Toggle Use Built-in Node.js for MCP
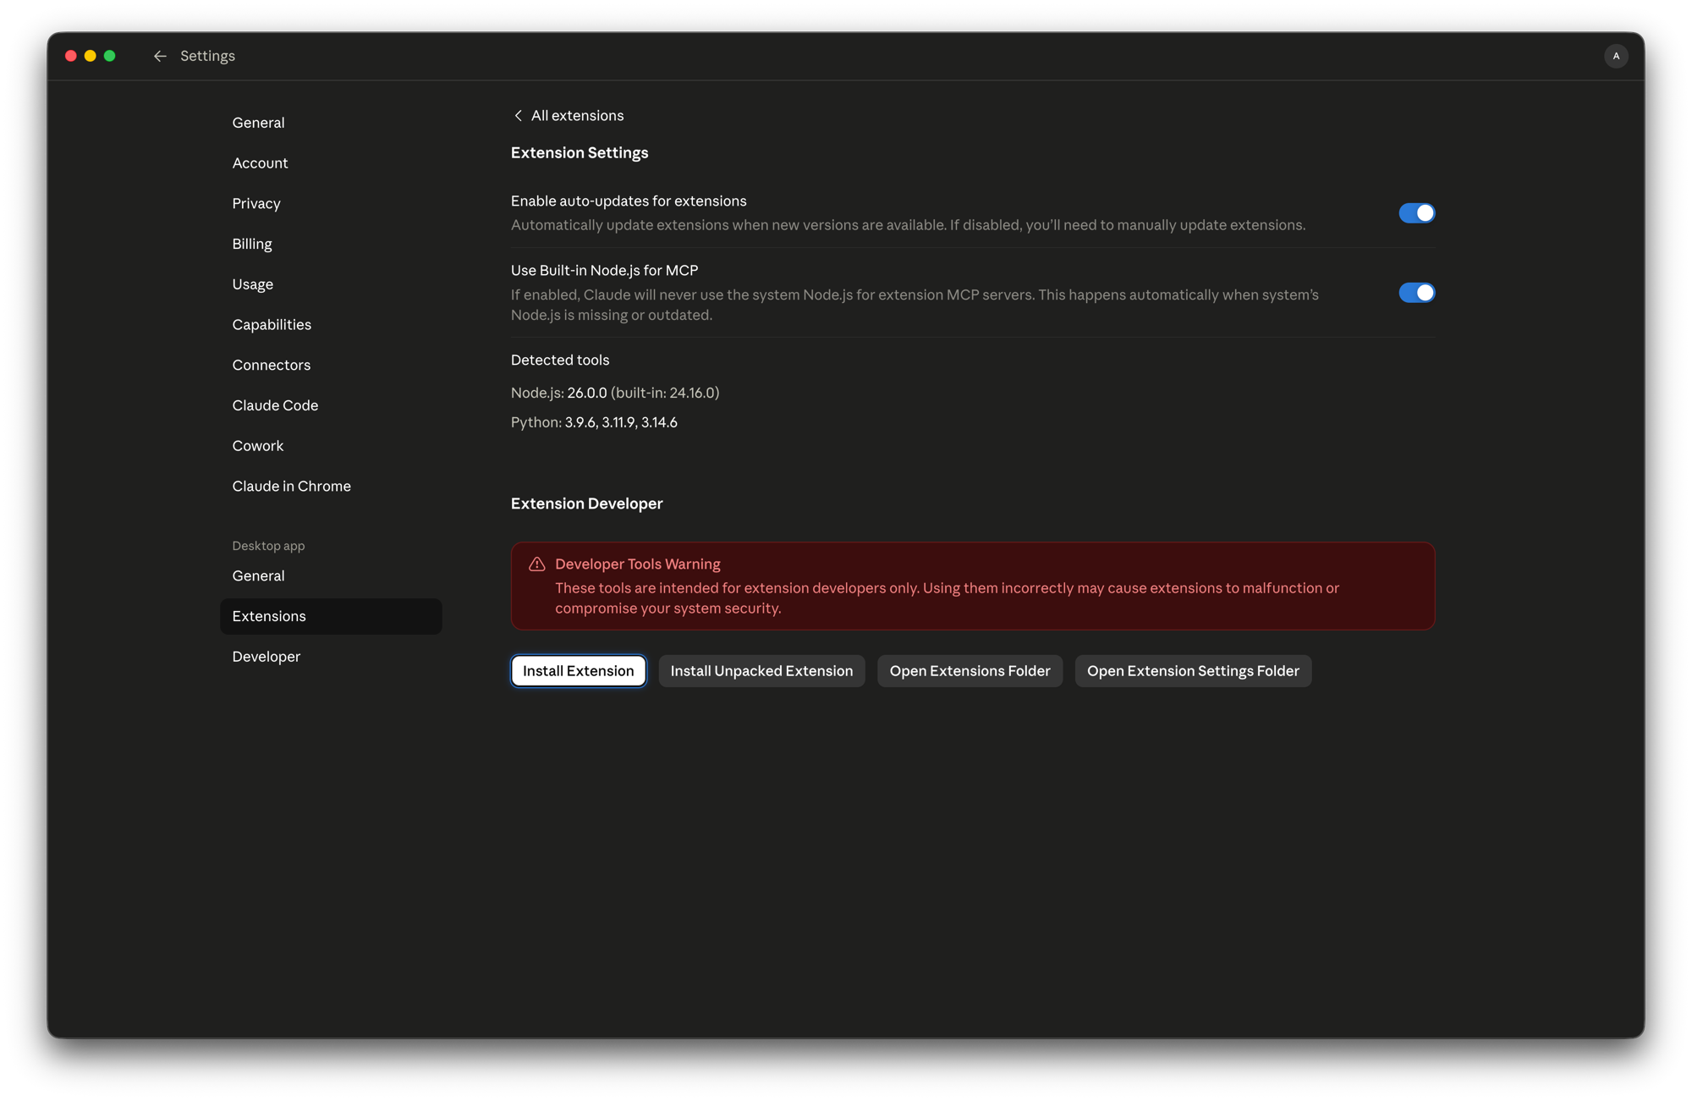Image resolution: width=1692 pixels, height=1101 pixels. 1416,293
